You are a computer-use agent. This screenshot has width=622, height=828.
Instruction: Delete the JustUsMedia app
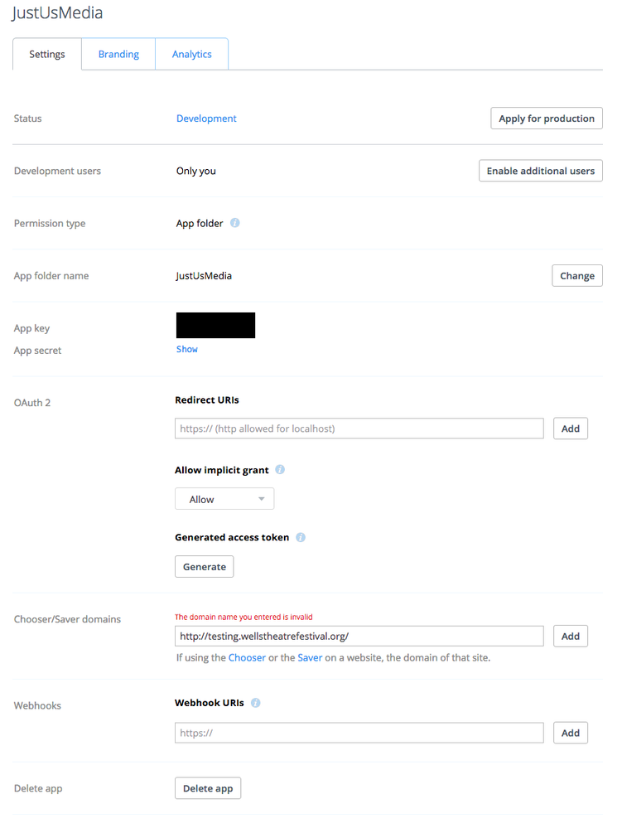[207, 788]
